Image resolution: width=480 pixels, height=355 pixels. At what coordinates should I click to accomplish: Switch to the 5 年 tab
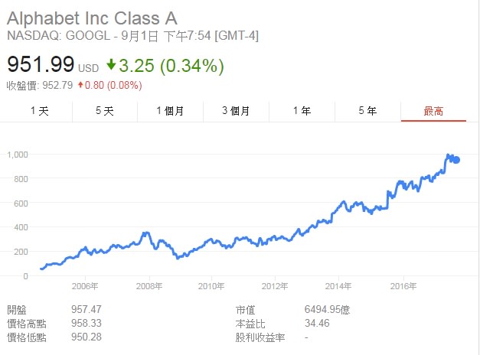[x=367, y=111]
